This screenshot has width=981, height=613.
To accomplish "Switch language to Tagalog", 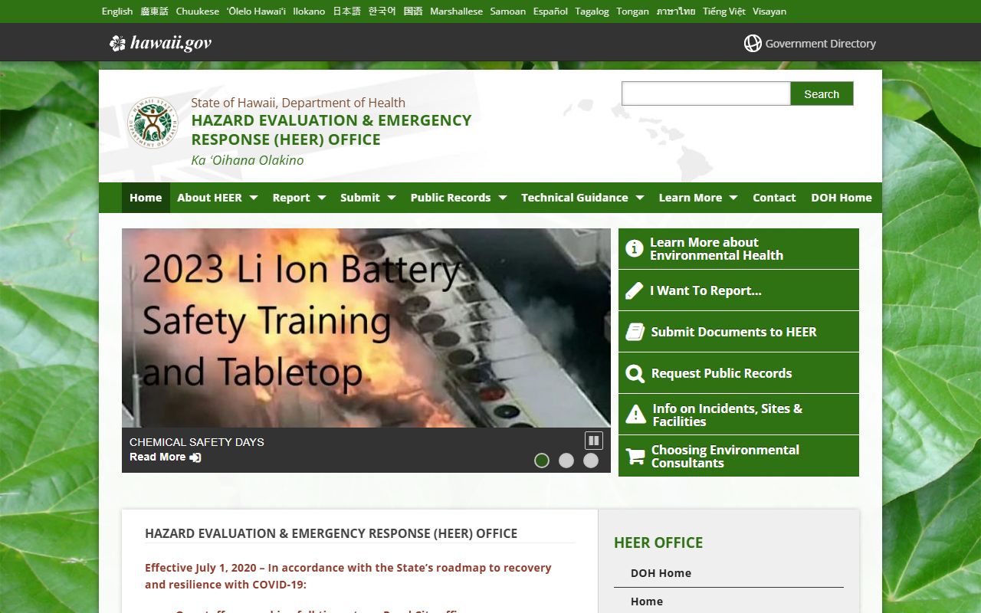I will (592, 11).
